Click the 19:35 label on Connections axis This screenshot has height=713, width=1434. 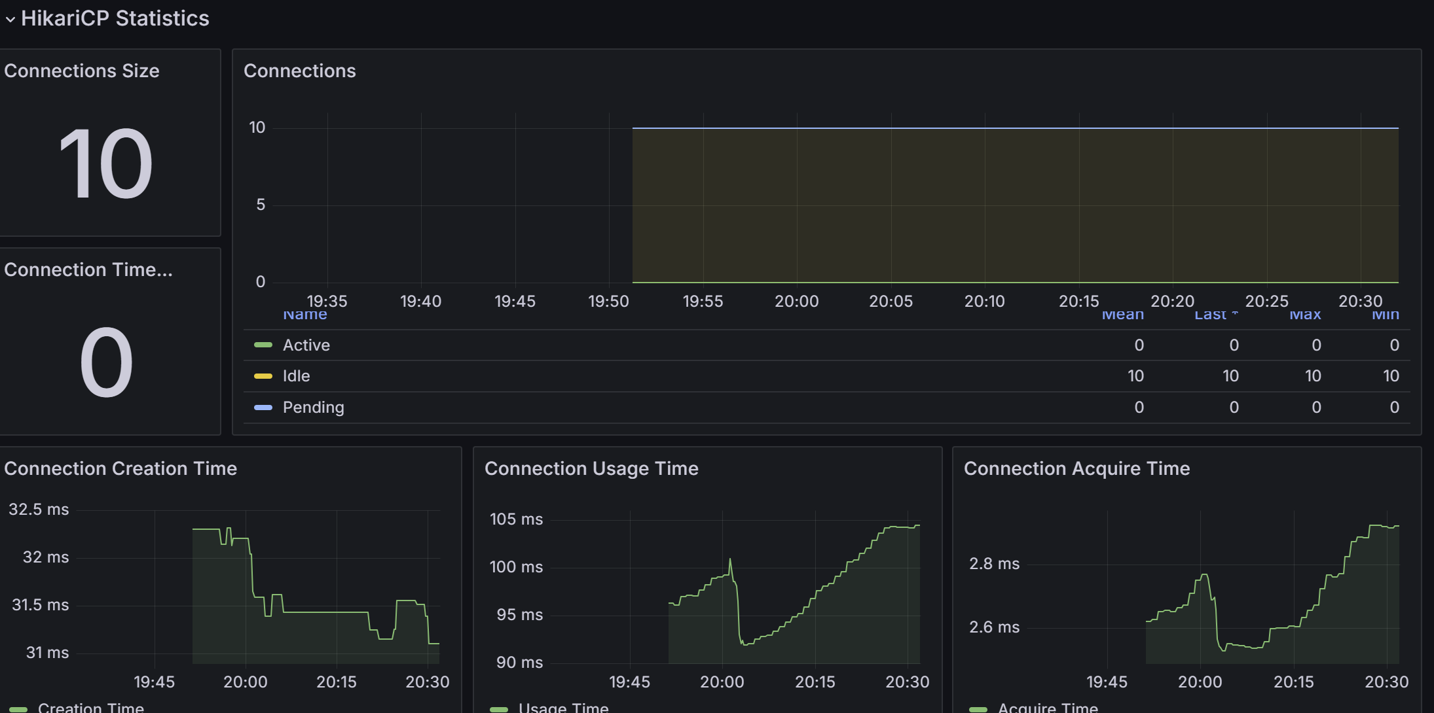coord(327,301)
